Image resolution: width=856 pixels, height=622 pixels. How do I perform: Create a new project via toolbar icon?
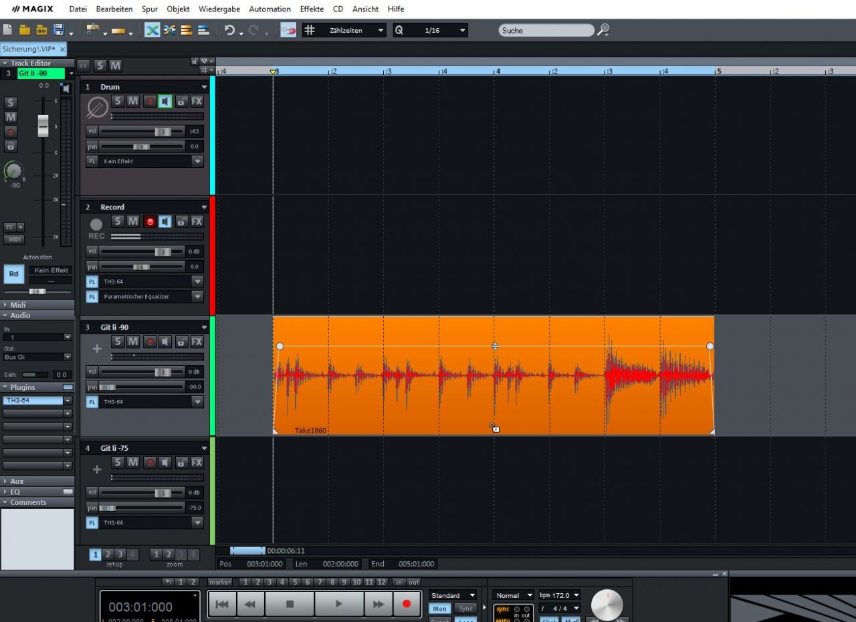[7, 30]
